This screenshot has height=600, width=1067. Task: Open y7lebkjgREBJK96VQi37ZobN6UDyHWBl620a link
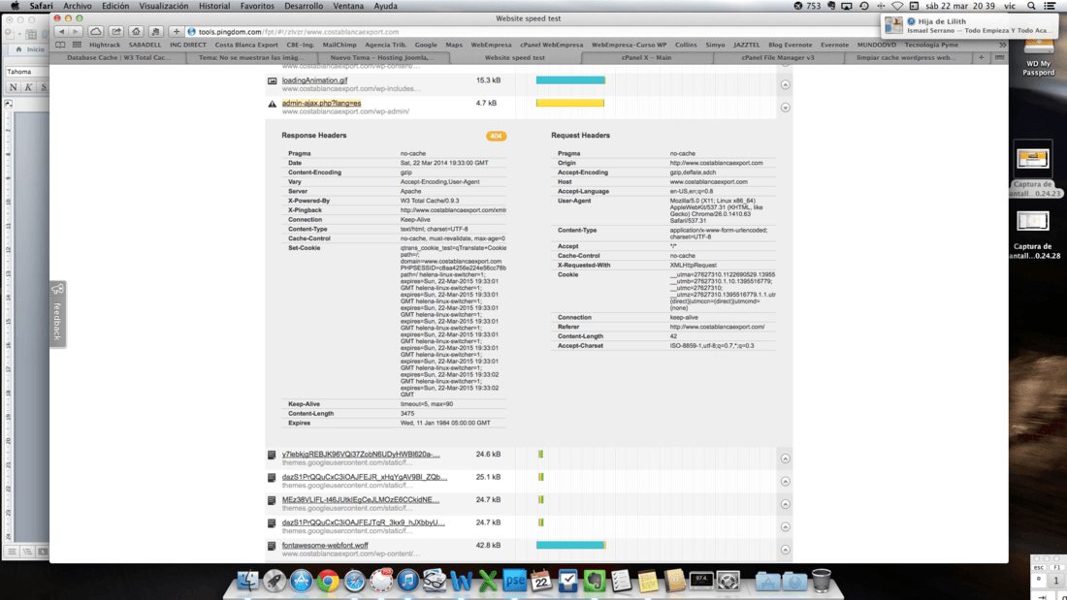[361, 455]
